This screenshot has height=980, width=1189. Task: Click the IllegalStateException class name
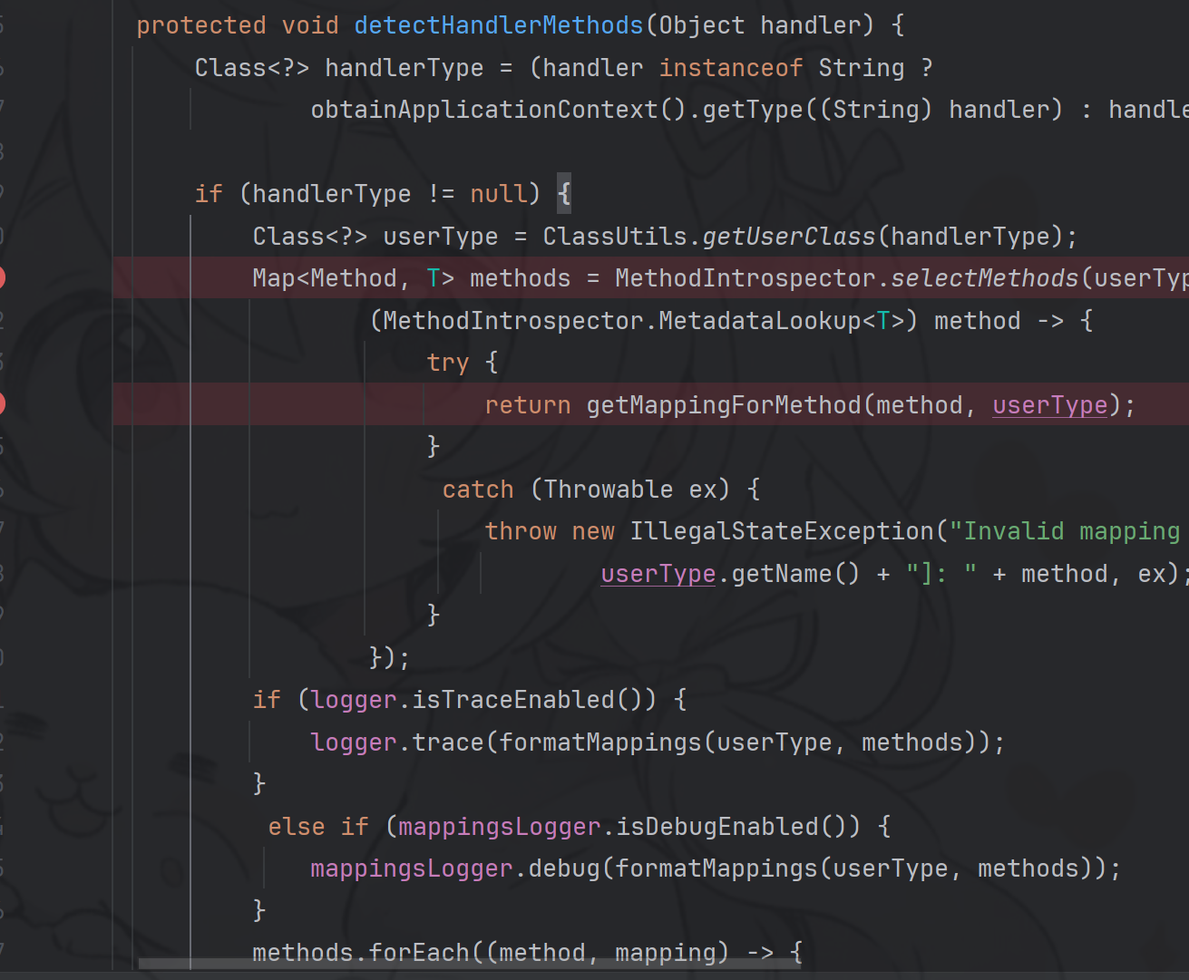[781, 531]
